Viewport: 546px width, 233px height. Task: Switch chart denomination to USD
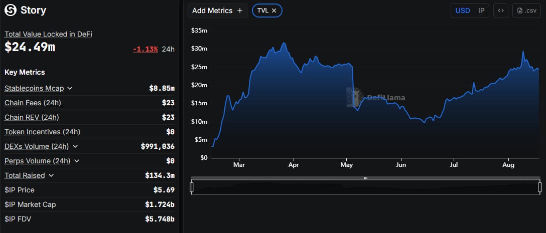462,11
